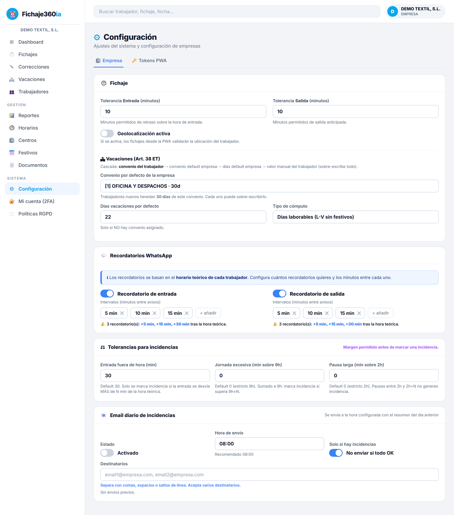454x515 pixels.
Task: Click the gear icon beside the Configuración heading
Action: pos(97,37)
